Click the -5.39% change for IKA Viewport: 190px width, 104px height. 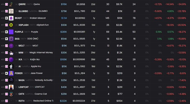pos(158,59)
